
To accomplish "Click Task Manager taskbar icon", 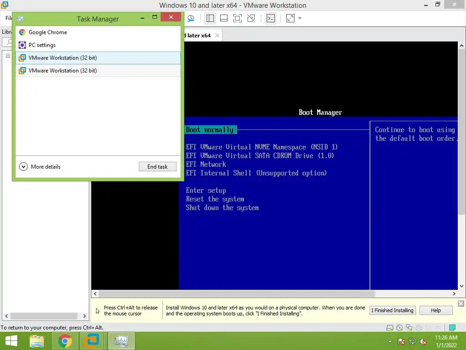I will (x=122, y=341).
